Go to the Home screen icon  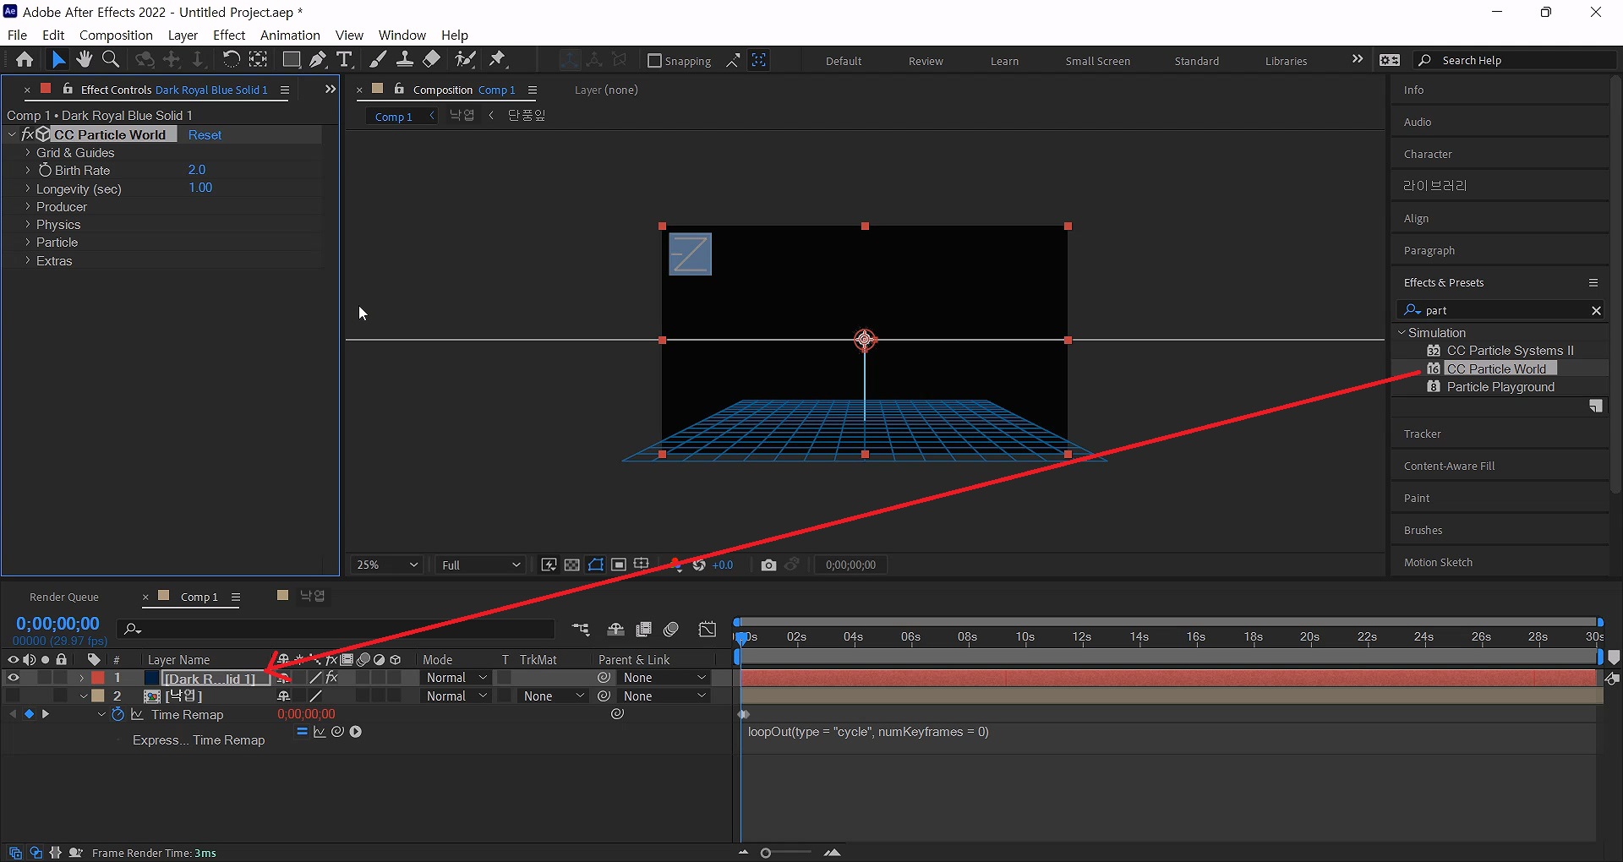coord(25,59)
